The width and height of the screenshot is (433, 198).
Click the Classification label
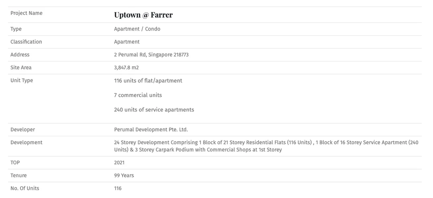[x=26, y=42]
